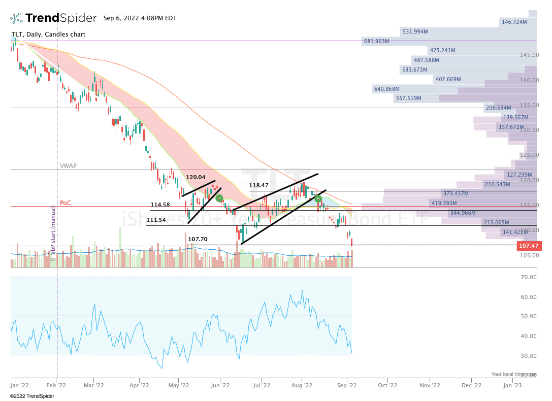Click the 107.70 support level label
This screenshot has width=552, height=401.
click(198, 239)
